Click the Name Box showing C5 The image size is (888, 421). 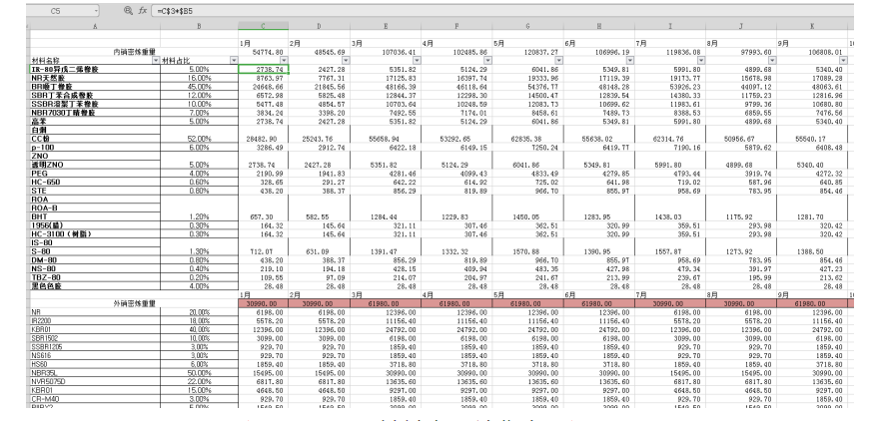point(61,10)
